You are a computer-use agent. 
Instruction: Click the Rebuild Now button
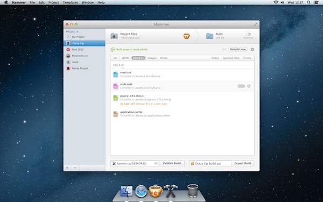click(238, 49)
